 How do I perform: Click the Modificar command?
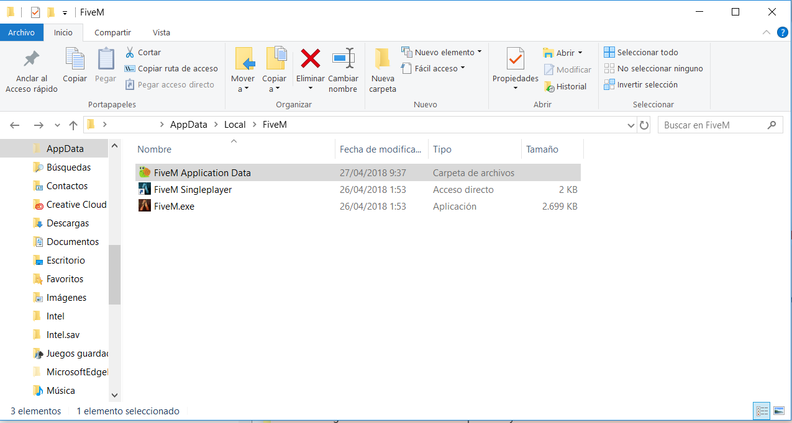click(x=568, y=69)
